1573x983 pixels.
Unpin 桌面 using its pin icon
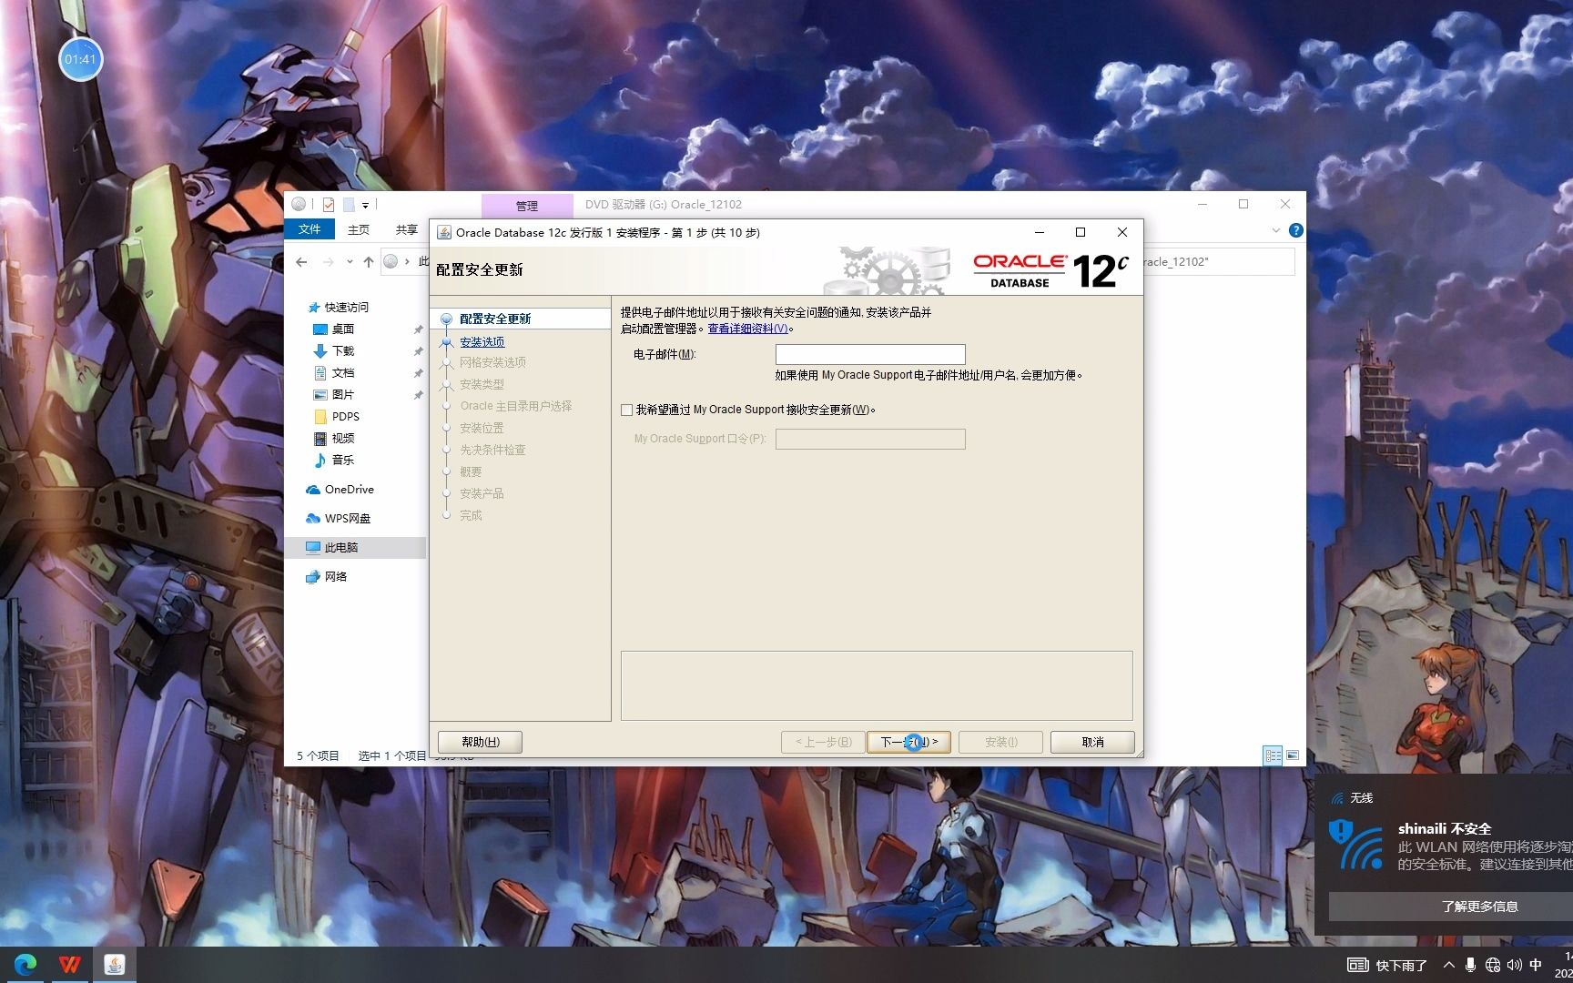click(418, 329)
